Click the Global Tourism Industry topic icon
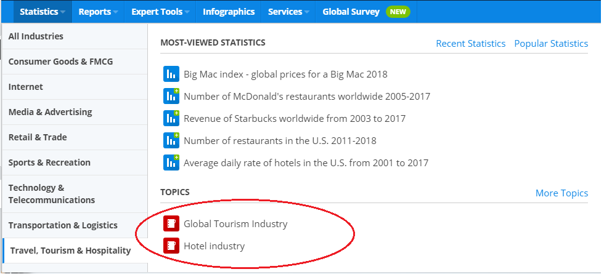Screen dimensions: 604x277 [x=171, y=224]
